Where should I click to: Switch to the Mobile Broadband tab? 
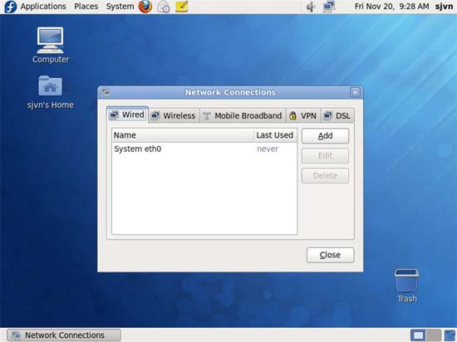click(x=243, y=115)
